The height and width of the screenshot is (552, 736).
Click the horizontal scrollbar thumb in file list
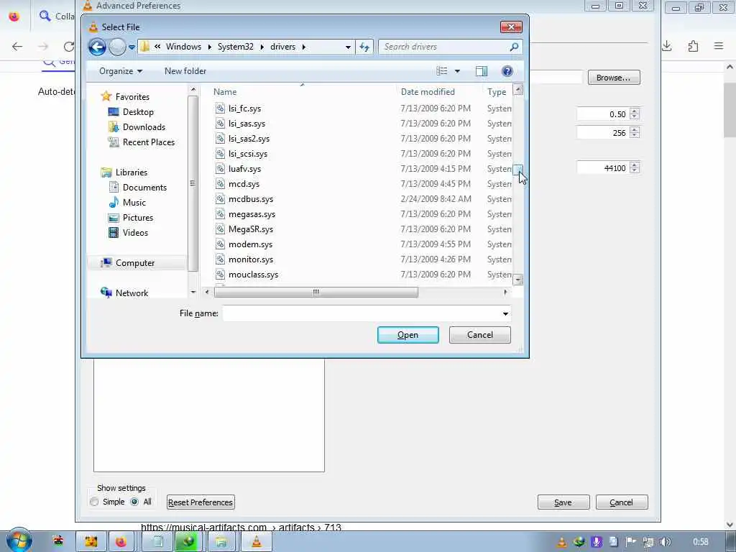tap(316, 292)
